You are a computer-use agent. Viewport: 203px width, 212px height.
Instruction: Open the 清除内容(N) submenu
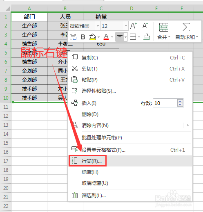pos(130,125)
